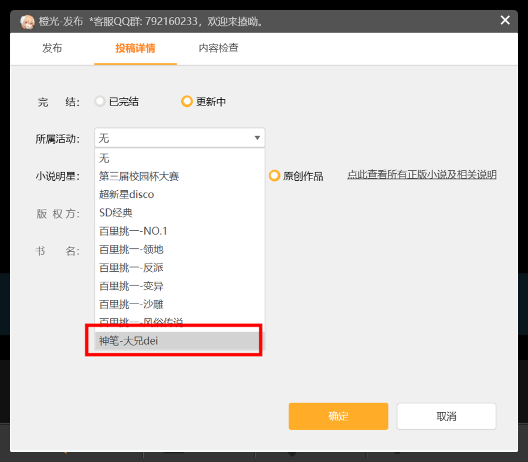Select 第三届校园杯大赛 from the list

coord(139,176)
